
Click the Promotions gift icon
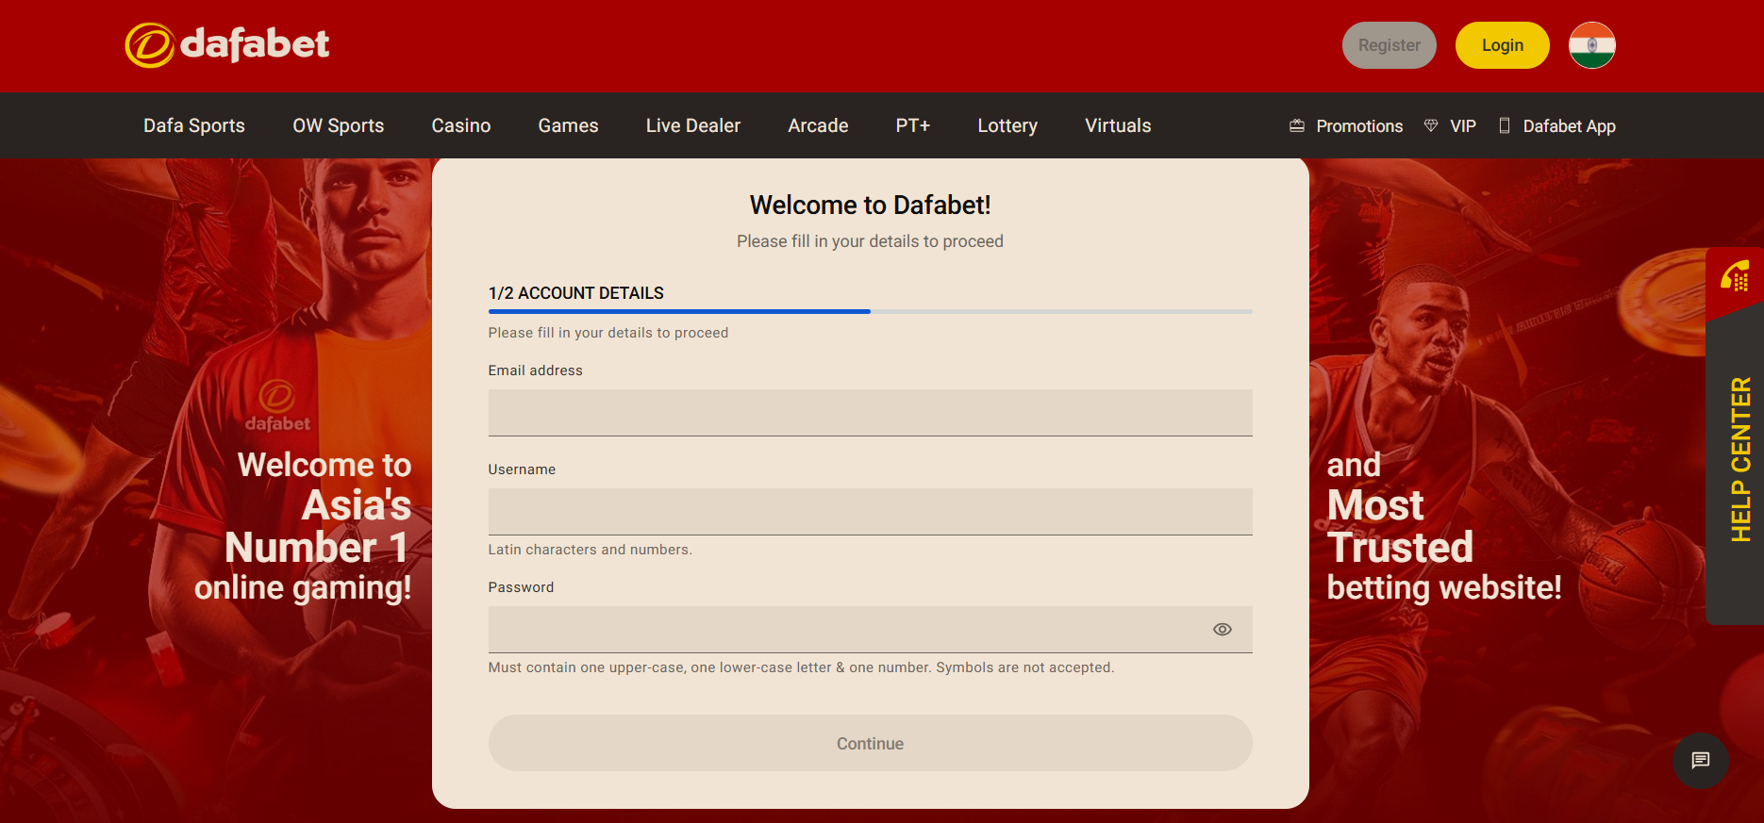[x=1297, y=126]
